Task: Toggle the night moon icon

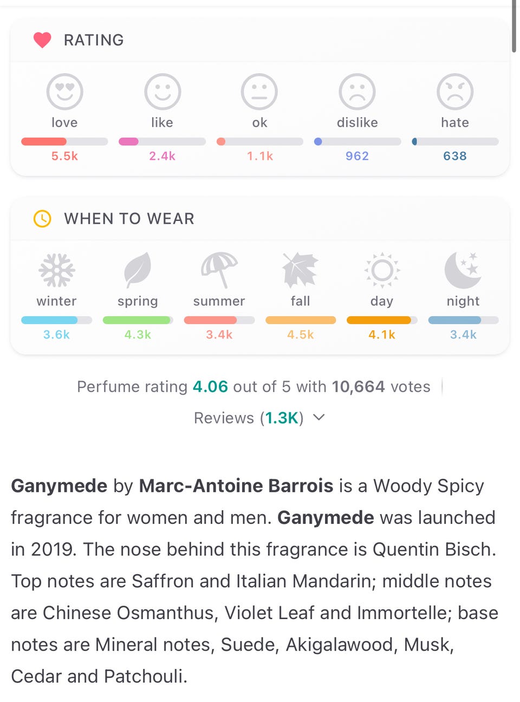Action: (463, 270)
